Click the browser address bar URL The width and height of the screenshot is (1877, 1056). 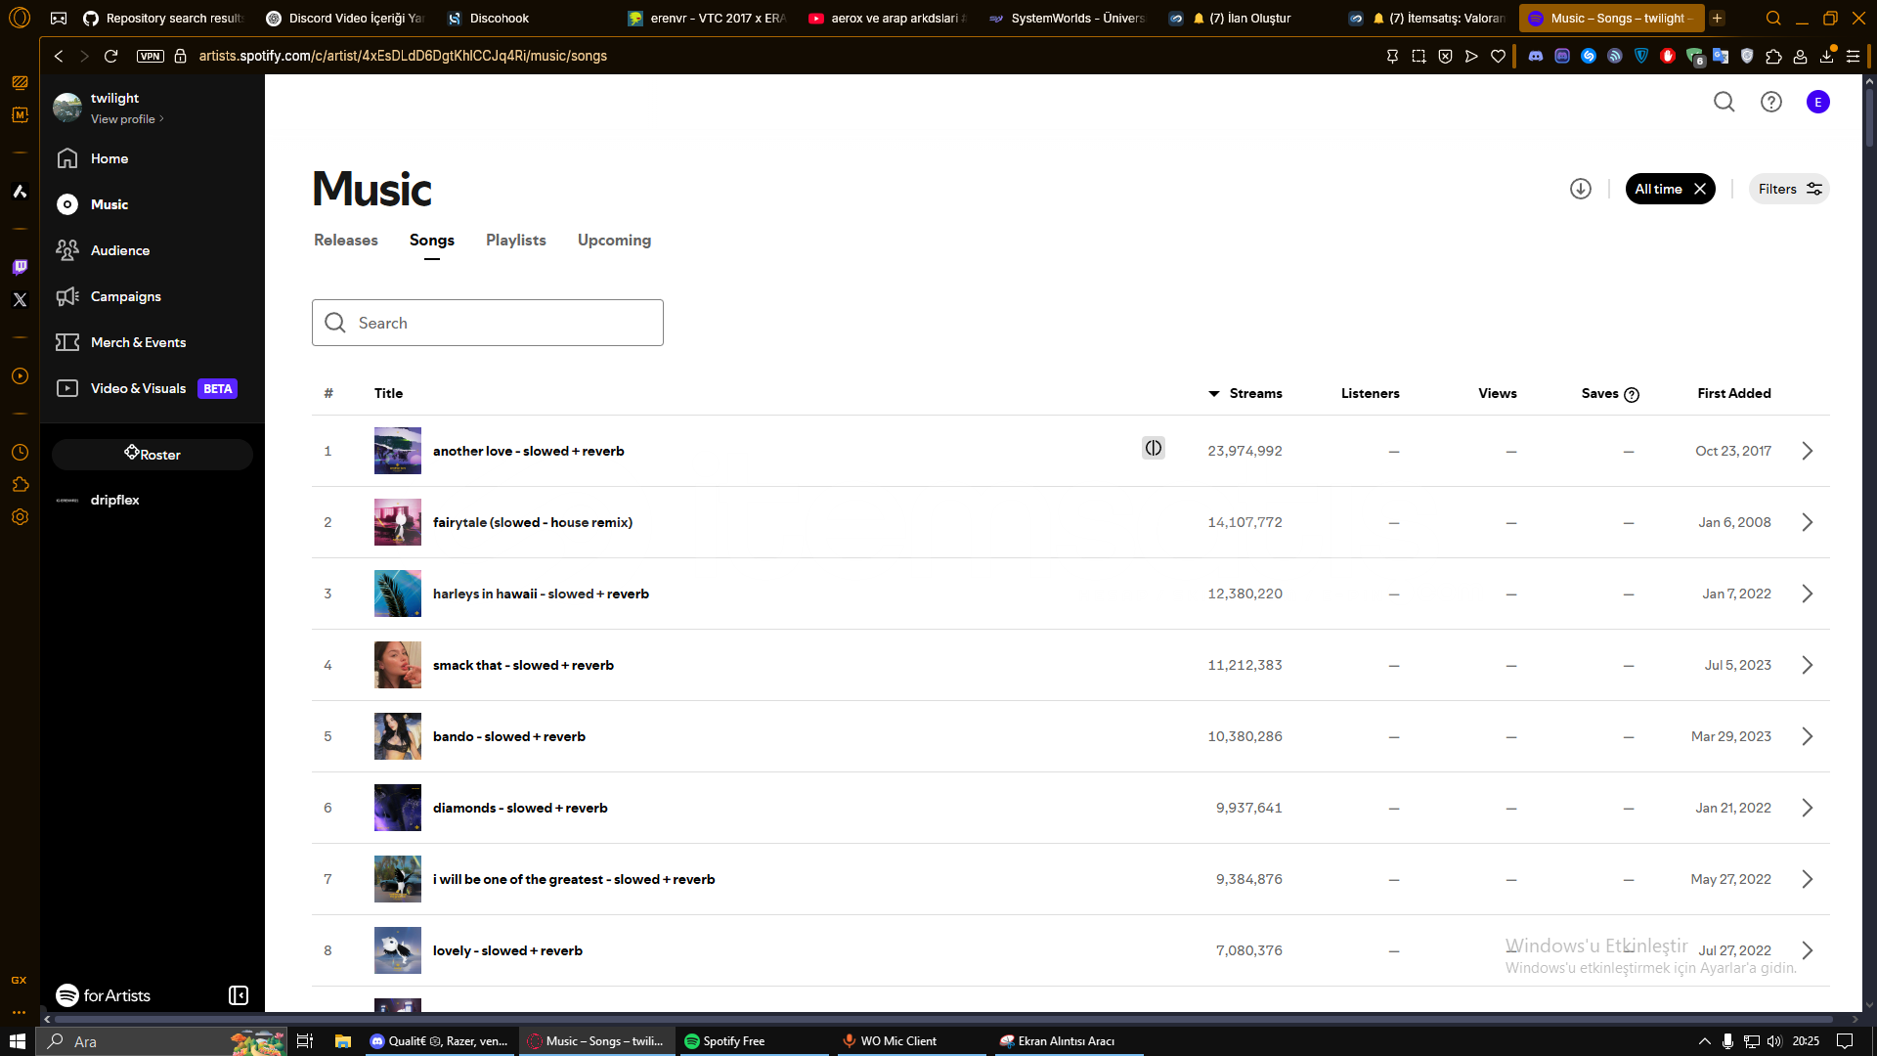(x=403, y=56)
